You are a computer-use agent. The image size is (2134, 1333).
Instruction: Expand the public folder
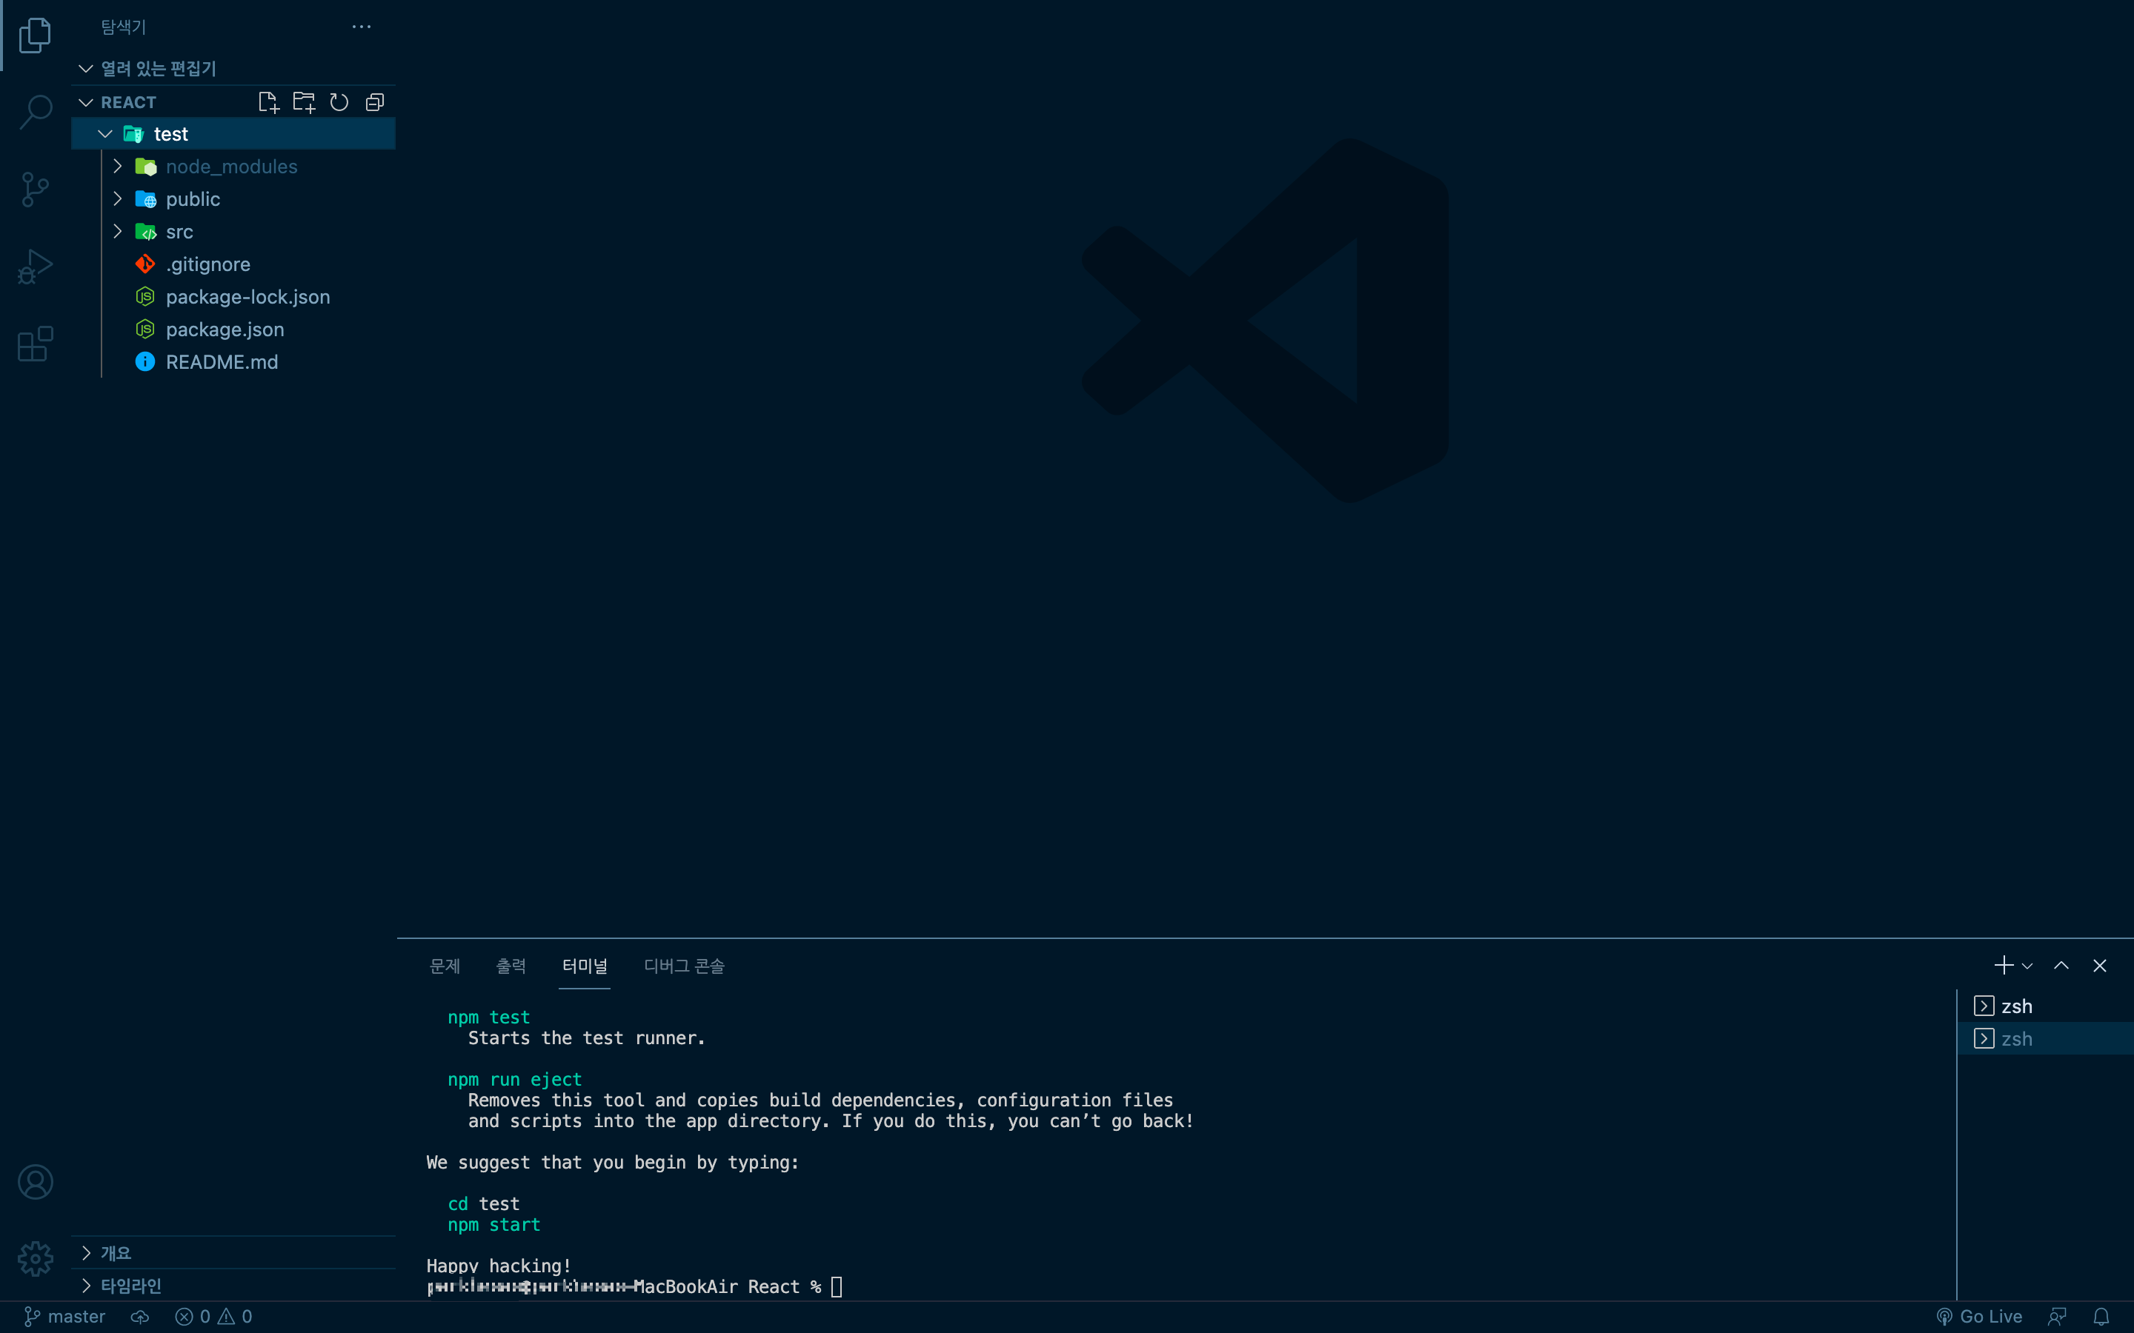233,199
